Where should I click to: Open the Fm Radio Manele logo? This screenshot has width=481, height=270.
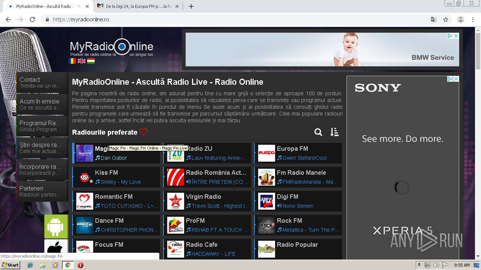pos(266,177)
